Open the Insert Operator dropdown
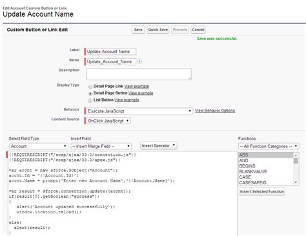 [159, 145]
